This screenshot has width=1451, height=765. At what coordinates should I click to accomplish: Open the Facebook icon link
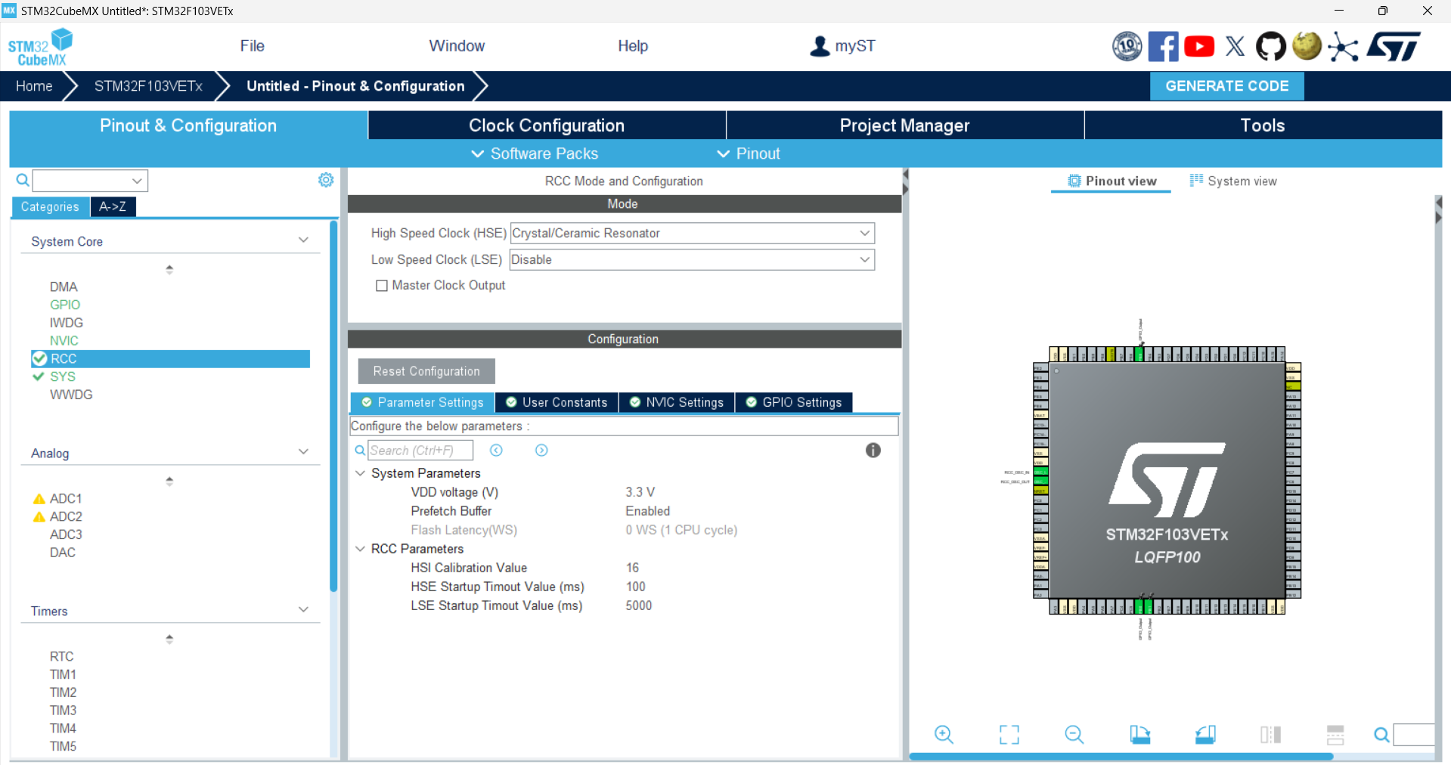click(1163, 46)
